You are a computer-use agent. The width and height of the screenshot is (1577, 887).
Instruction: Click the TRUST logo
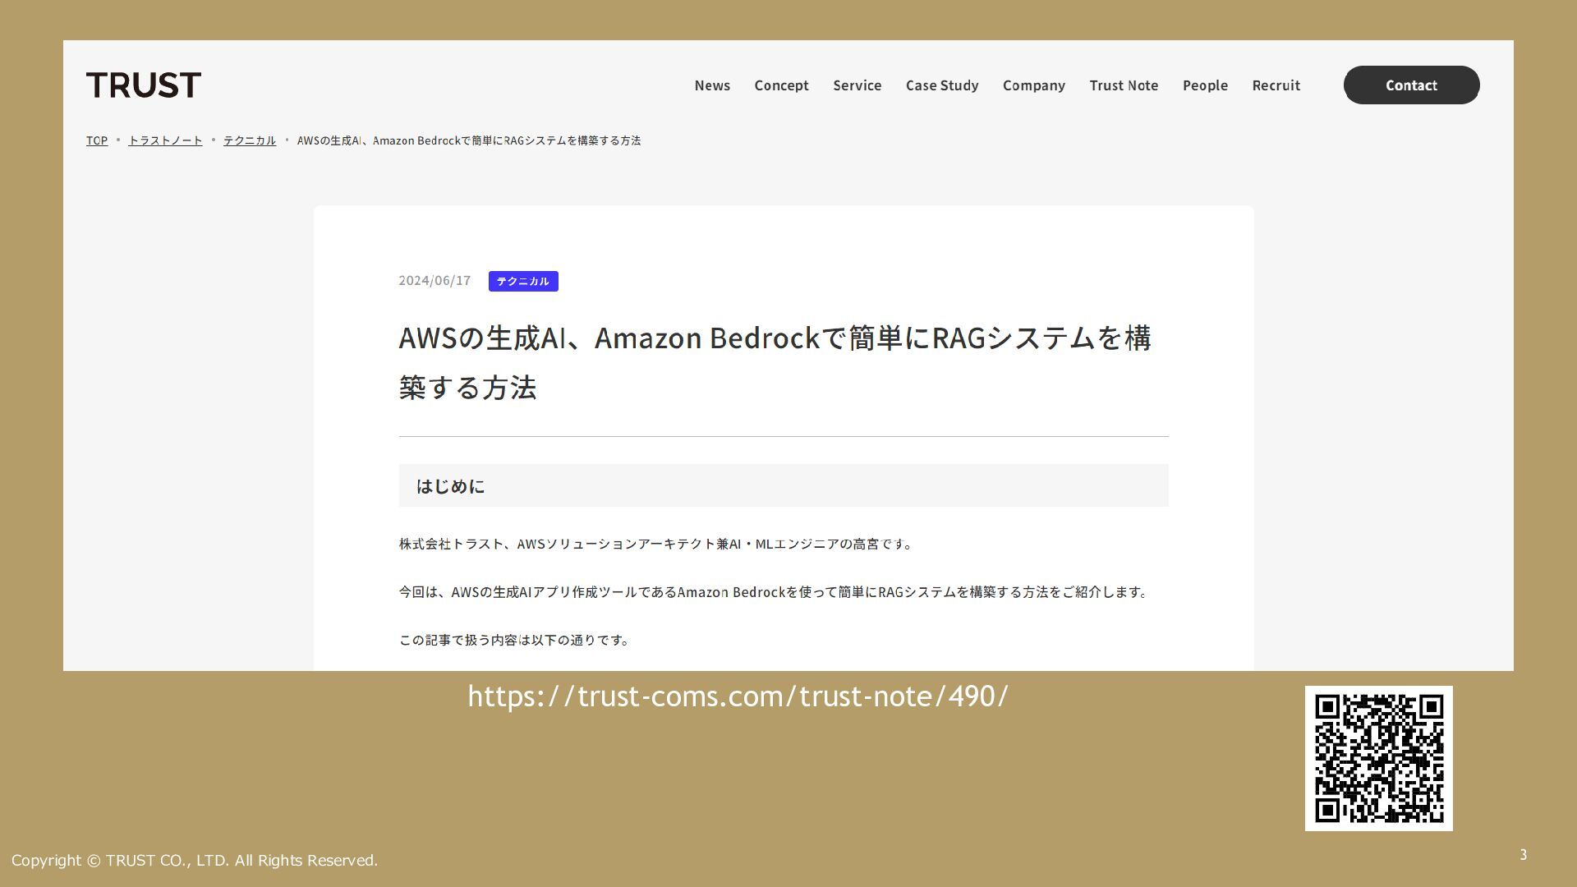tap(144, 85)
